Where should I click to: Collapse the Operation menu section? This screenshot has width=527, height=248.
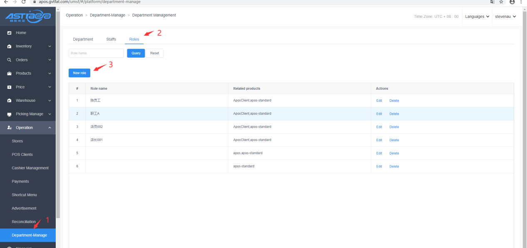(x=49, y=128)
